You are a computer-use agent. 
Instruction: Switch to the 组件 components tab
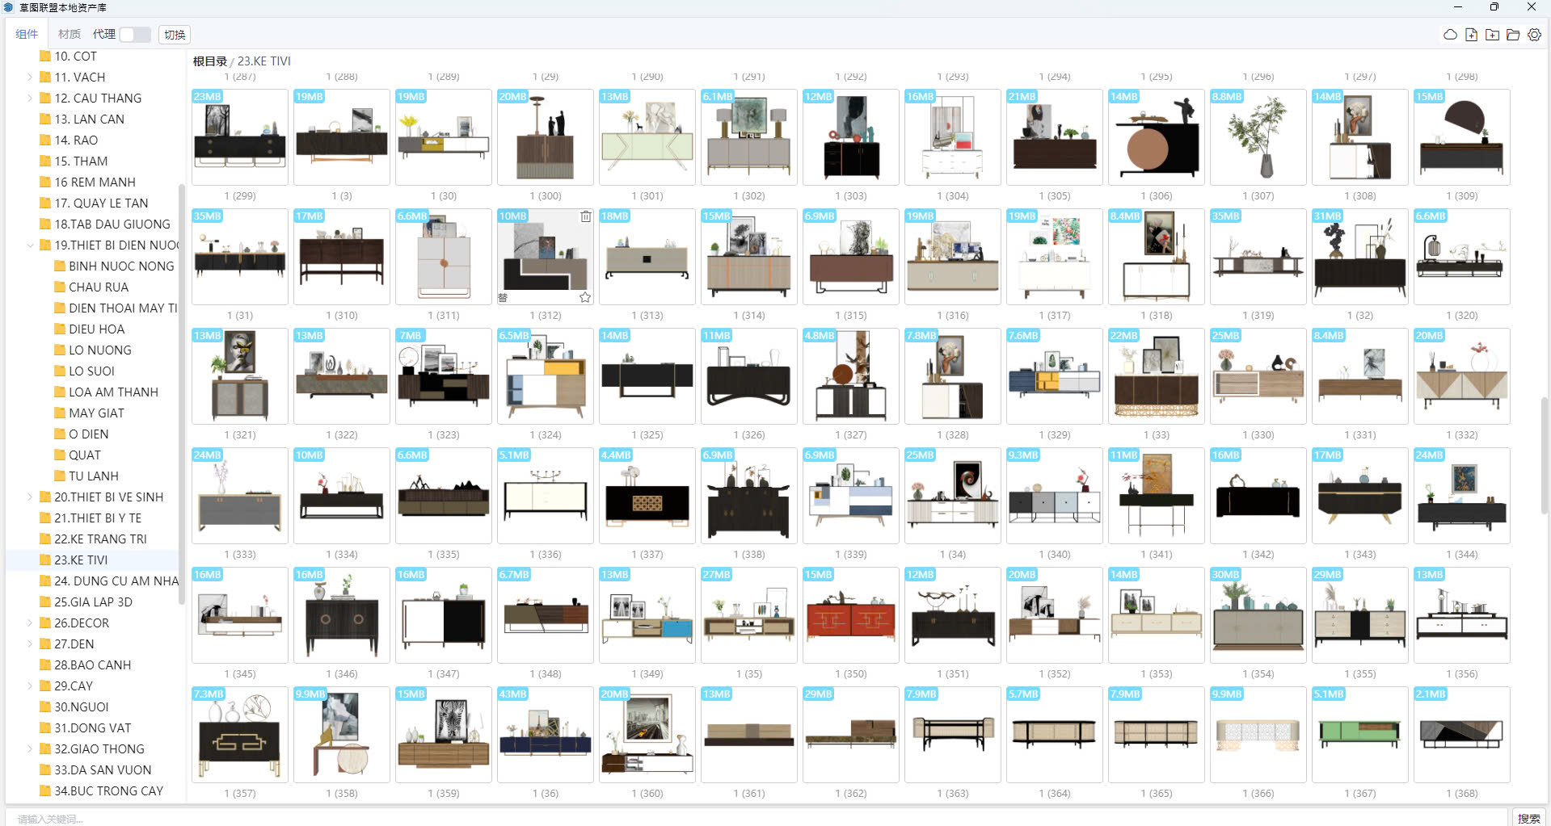pos(27,34)
